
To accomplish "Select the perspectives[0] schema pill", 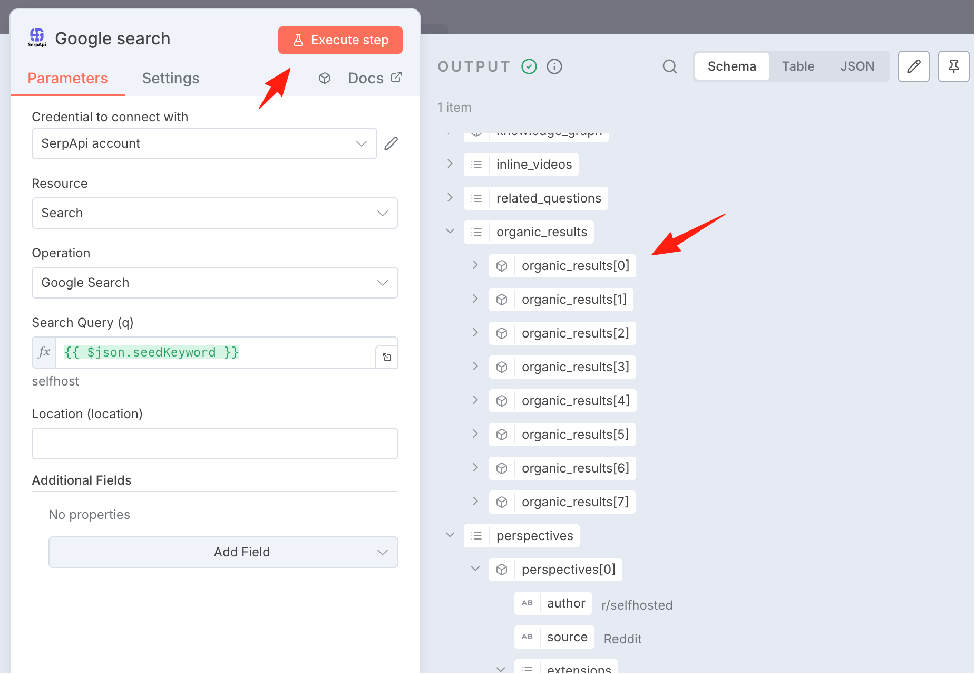I will point(555,570).
